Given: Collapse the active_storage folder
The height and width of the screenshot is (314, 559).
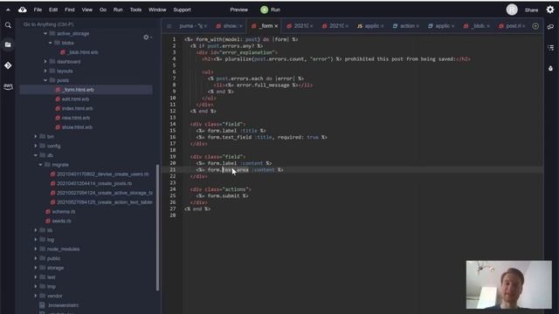Looking at the screenshot, I should coord(45,33).
